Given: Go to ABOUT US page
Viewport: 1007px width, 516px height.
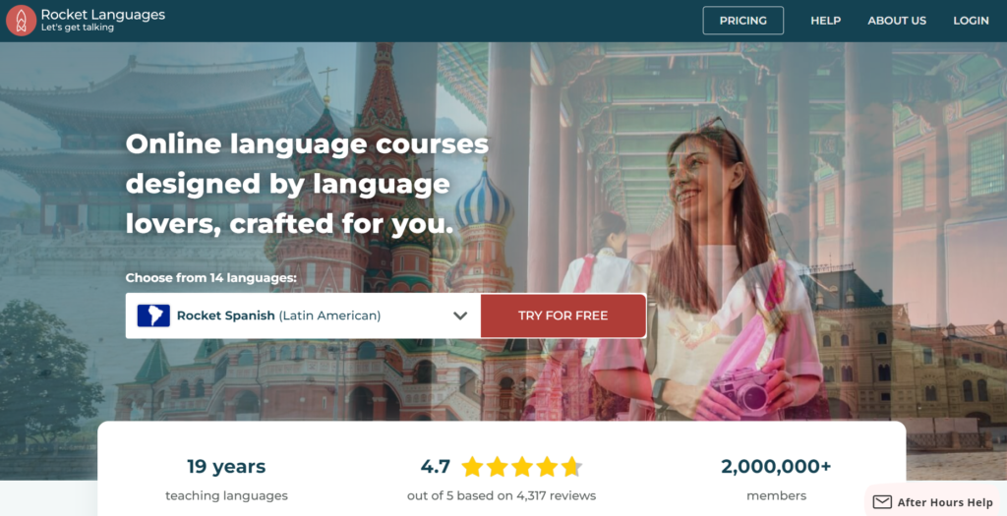Looking at the screenshot, I should 897,21.
